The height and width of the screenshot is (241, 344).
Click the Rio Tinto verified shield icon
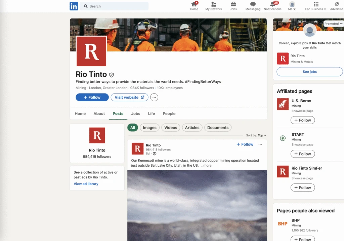tap(112, 75)
